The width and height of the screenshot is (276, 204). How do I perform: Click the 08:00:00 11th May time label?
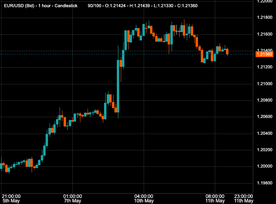[x=215, y=198]
